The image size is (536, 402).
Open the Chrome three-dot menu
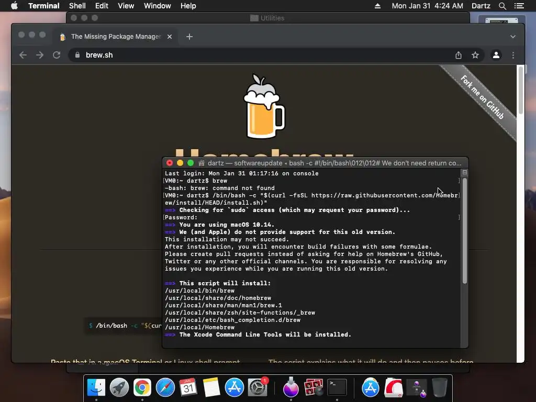(513, 55)
